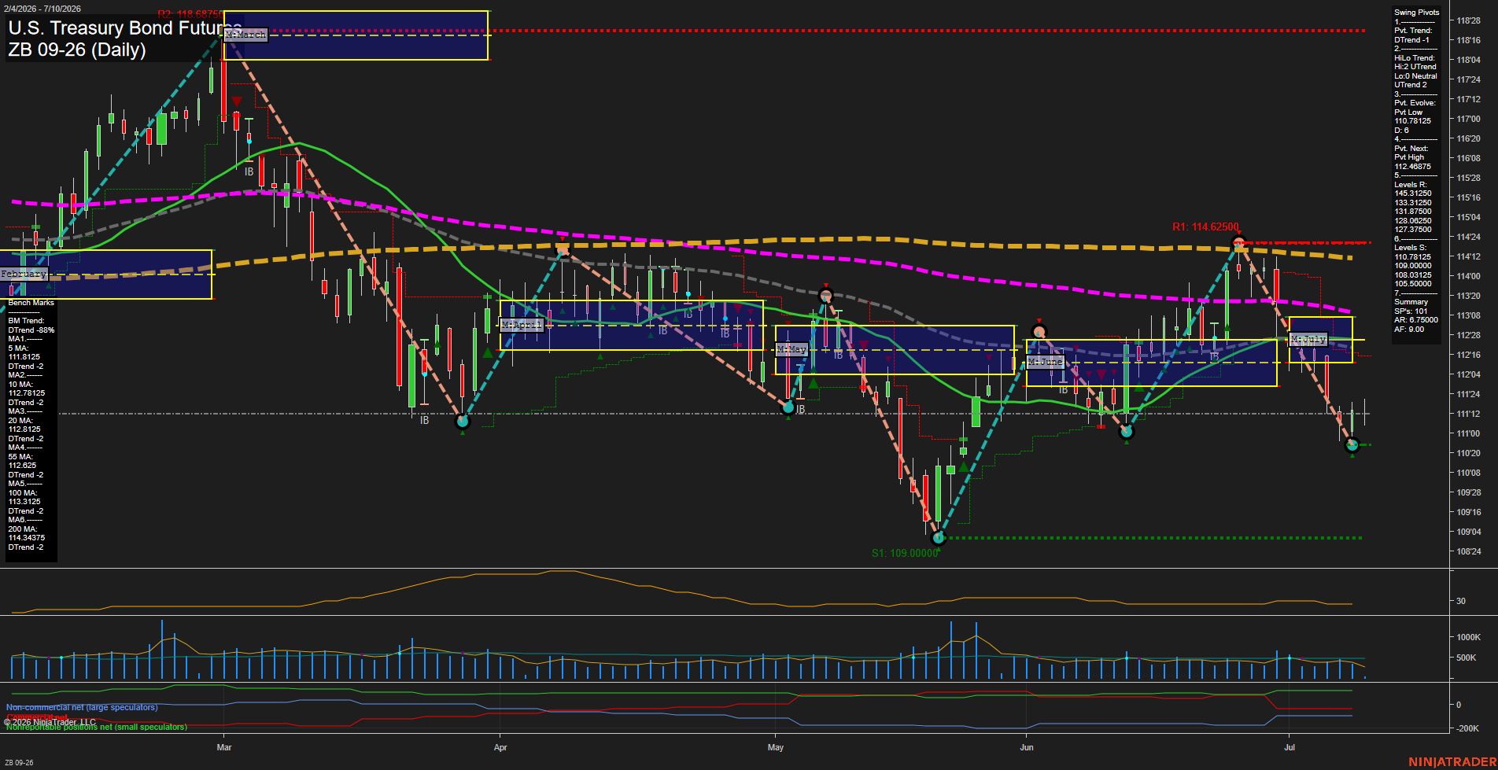Viewport: 1498px width, 770px height.
Task: Click the 127.37500 resistance level value
Action: [x=1413, y=230]
